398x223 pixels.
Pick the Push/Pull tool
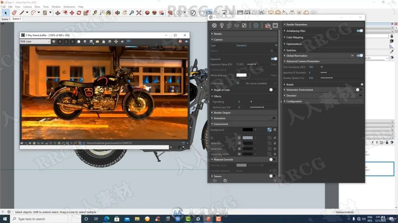tap(58, 13)
